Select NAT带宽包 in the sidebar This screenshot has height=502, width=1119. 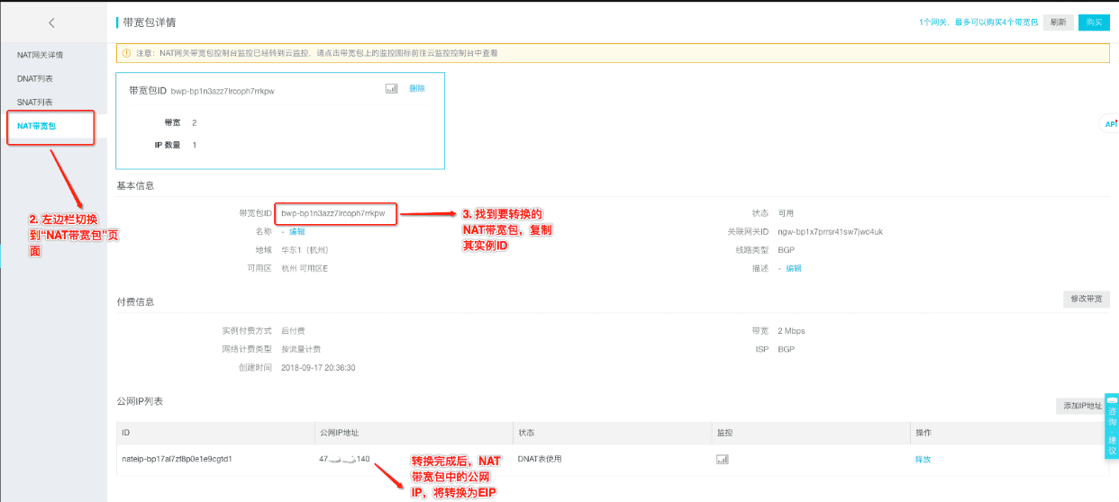[37, 126]
